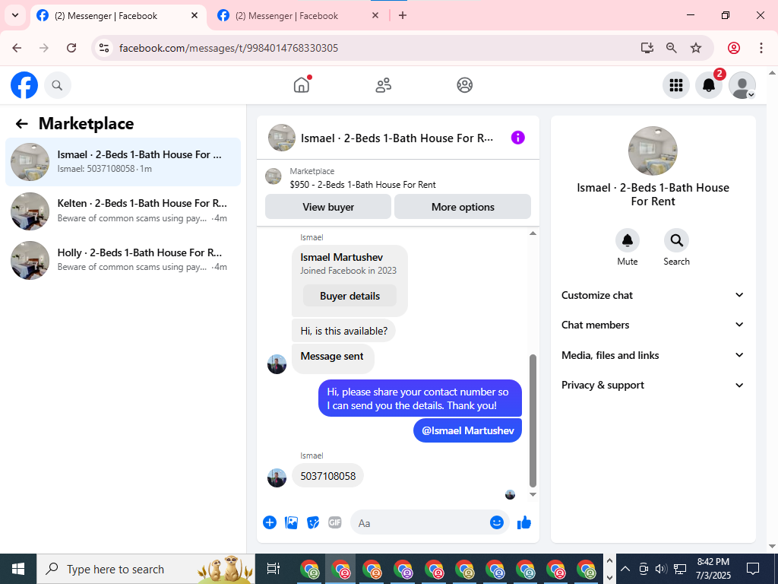
Task: Expand Media, files and links section
Action: click(653, 355)
